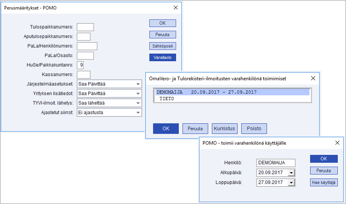This screenshot has width=346, height=204.
Task: Click the Kurkistus button
Action: click(224, 129)
